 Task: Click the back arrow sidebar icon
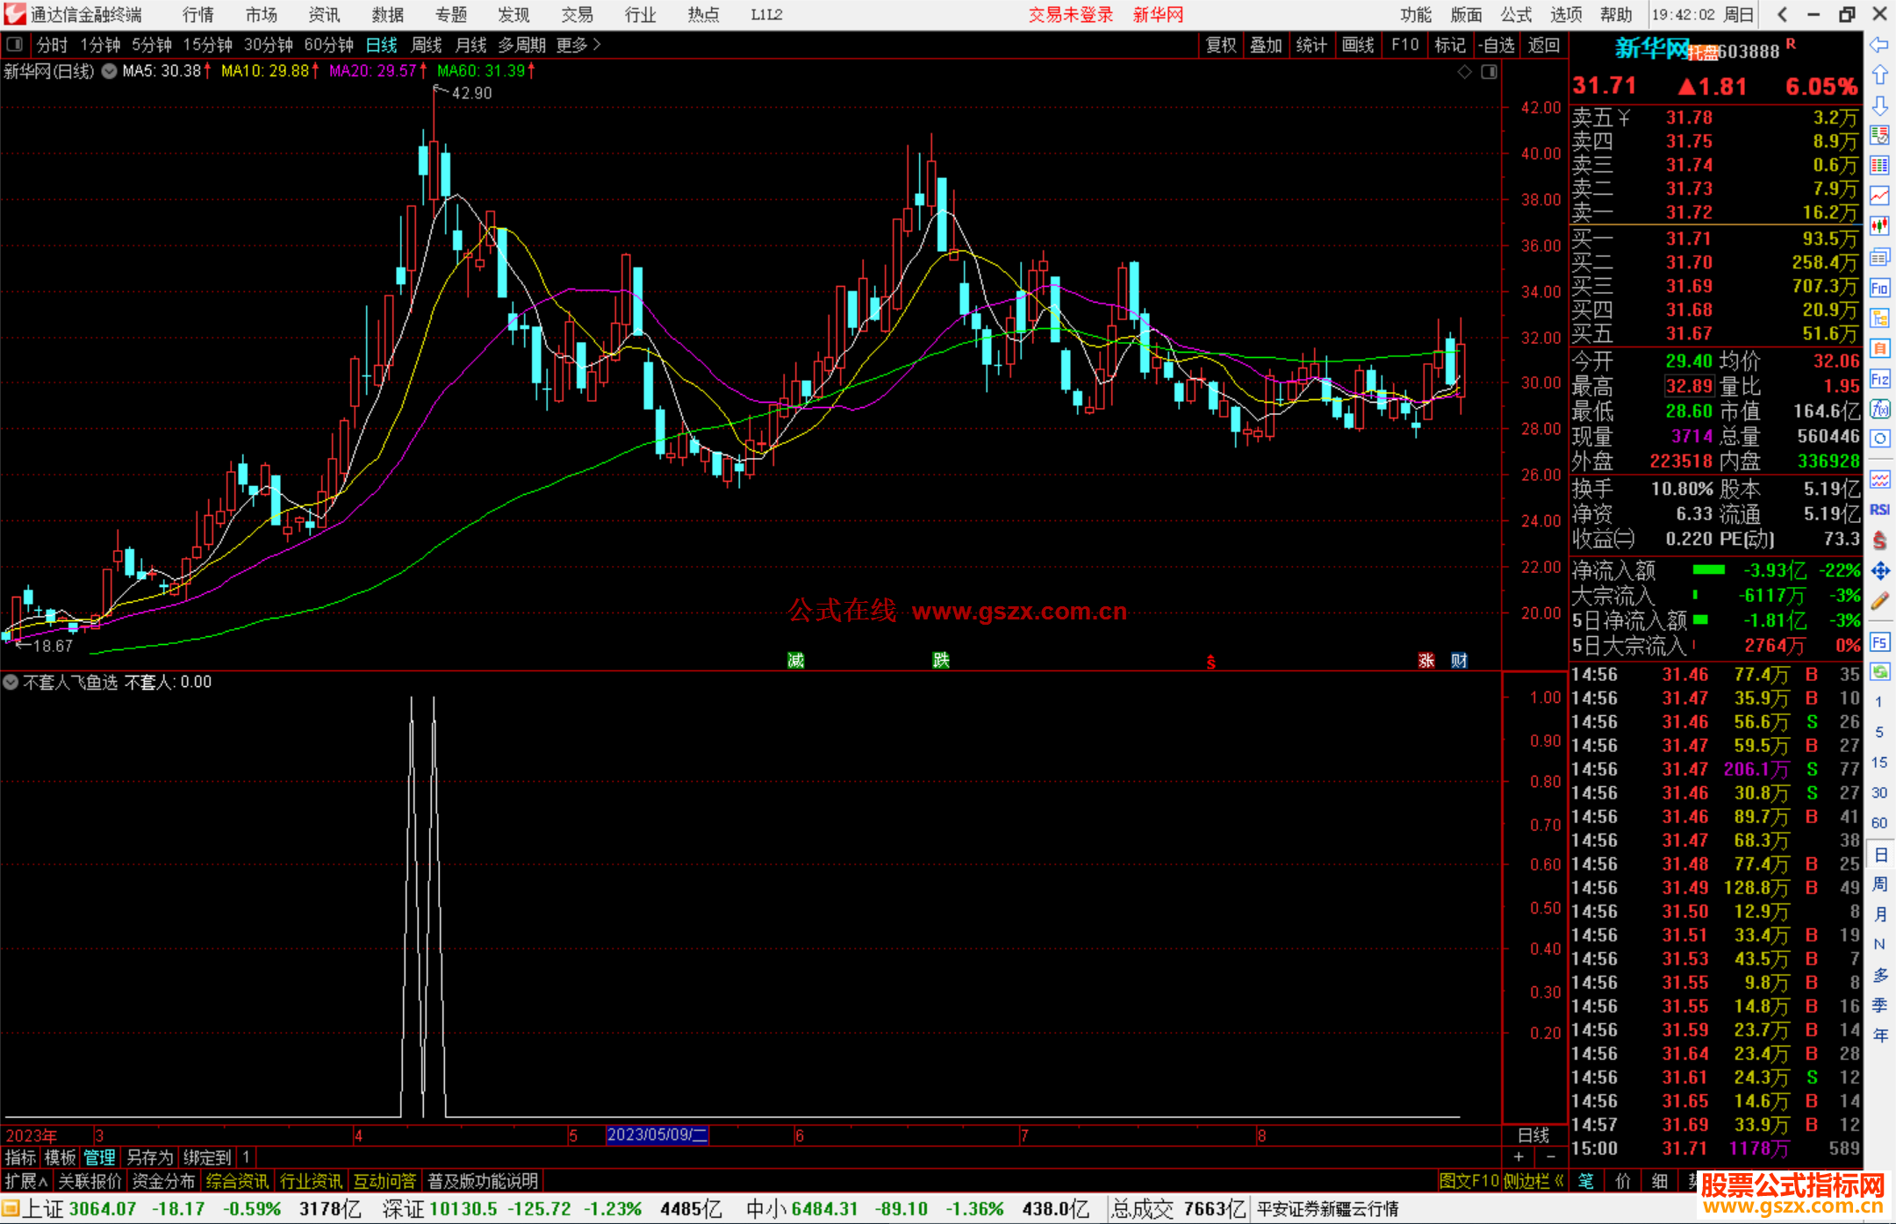point(1879,45)
